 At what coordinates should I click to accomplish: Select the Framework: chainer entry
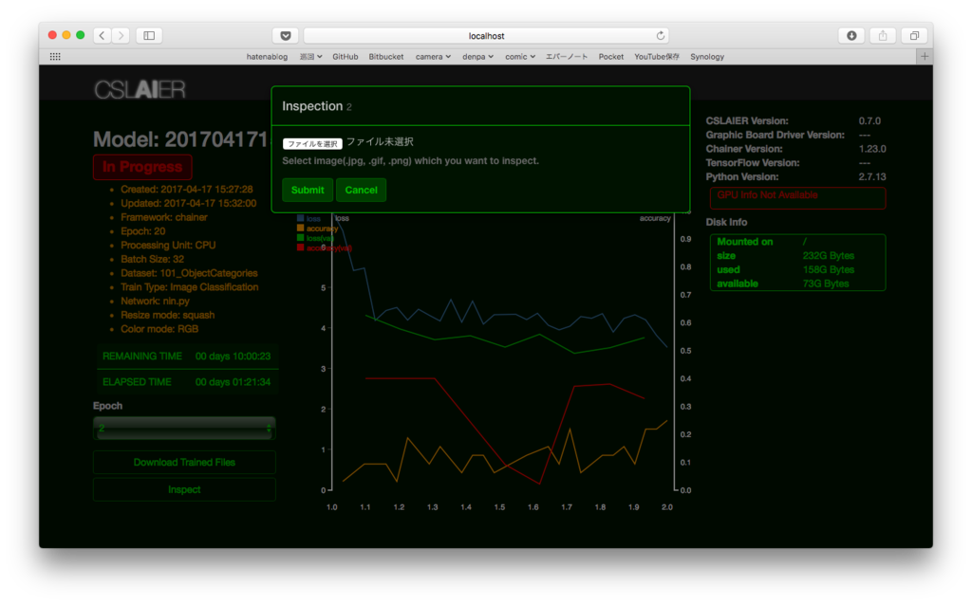(163, 217)
